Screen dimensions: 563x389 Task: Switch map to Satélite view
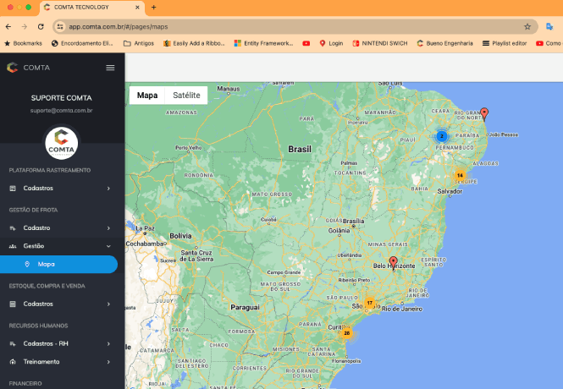tap(186, 96)
